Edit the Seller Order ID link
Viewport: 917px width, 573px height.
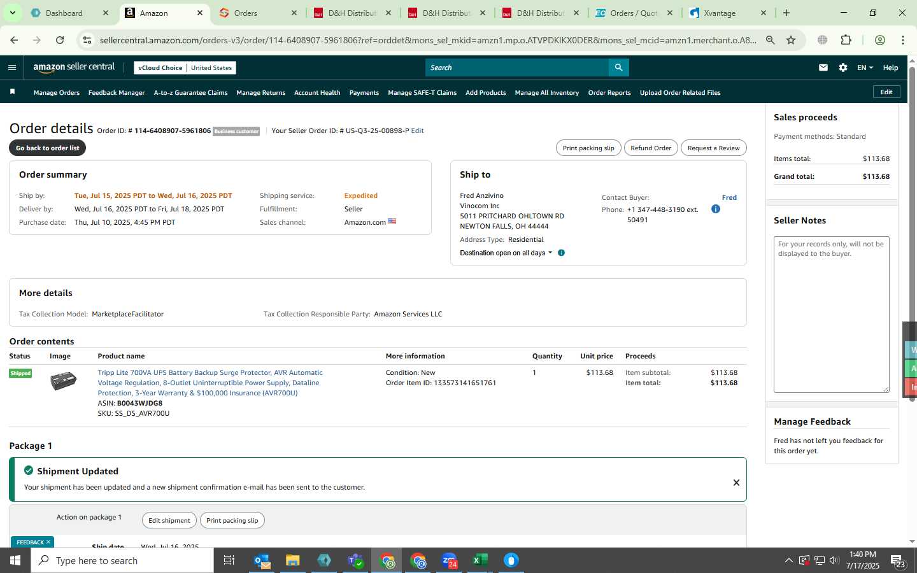(x=417, y=131)
